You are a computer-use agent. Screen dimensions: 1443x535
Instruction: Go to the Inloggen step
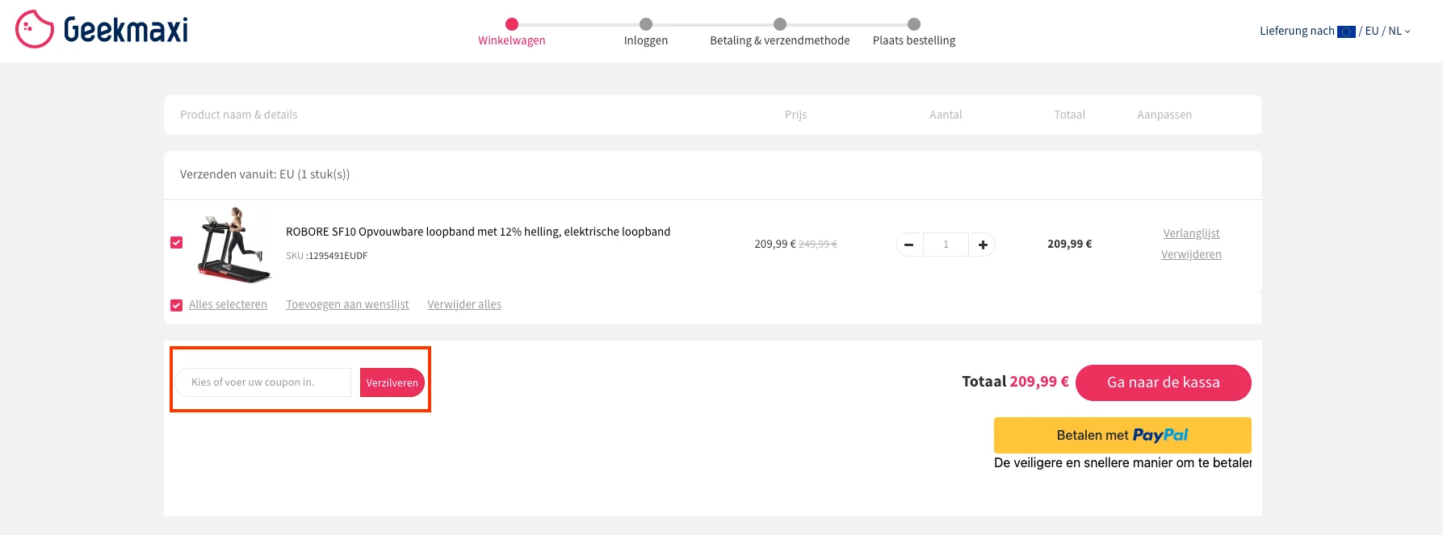(x=645, y=40)
